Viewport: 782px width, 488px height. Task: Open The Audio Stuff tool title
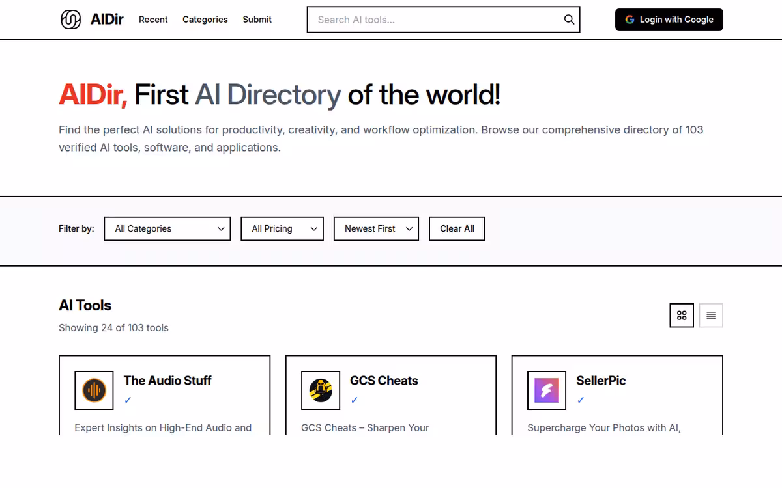167,381
